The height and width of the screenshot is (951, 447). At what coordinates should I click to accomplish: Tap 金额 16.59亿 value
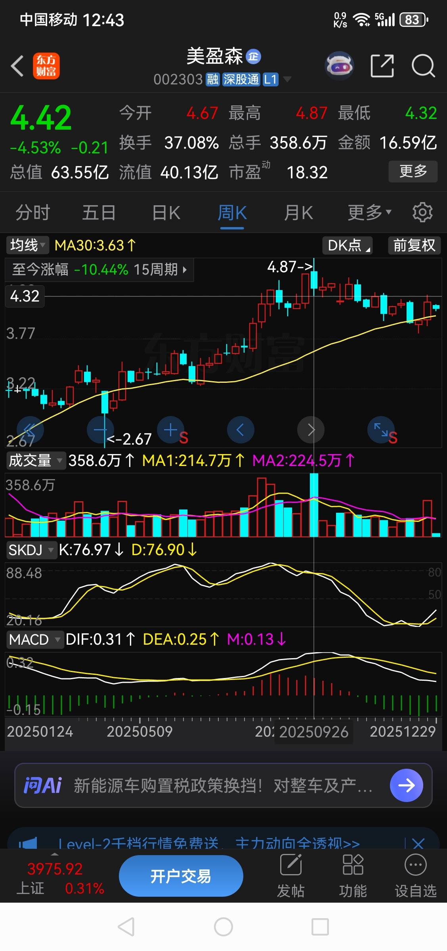pyautogui.click(x=408, y=143)
